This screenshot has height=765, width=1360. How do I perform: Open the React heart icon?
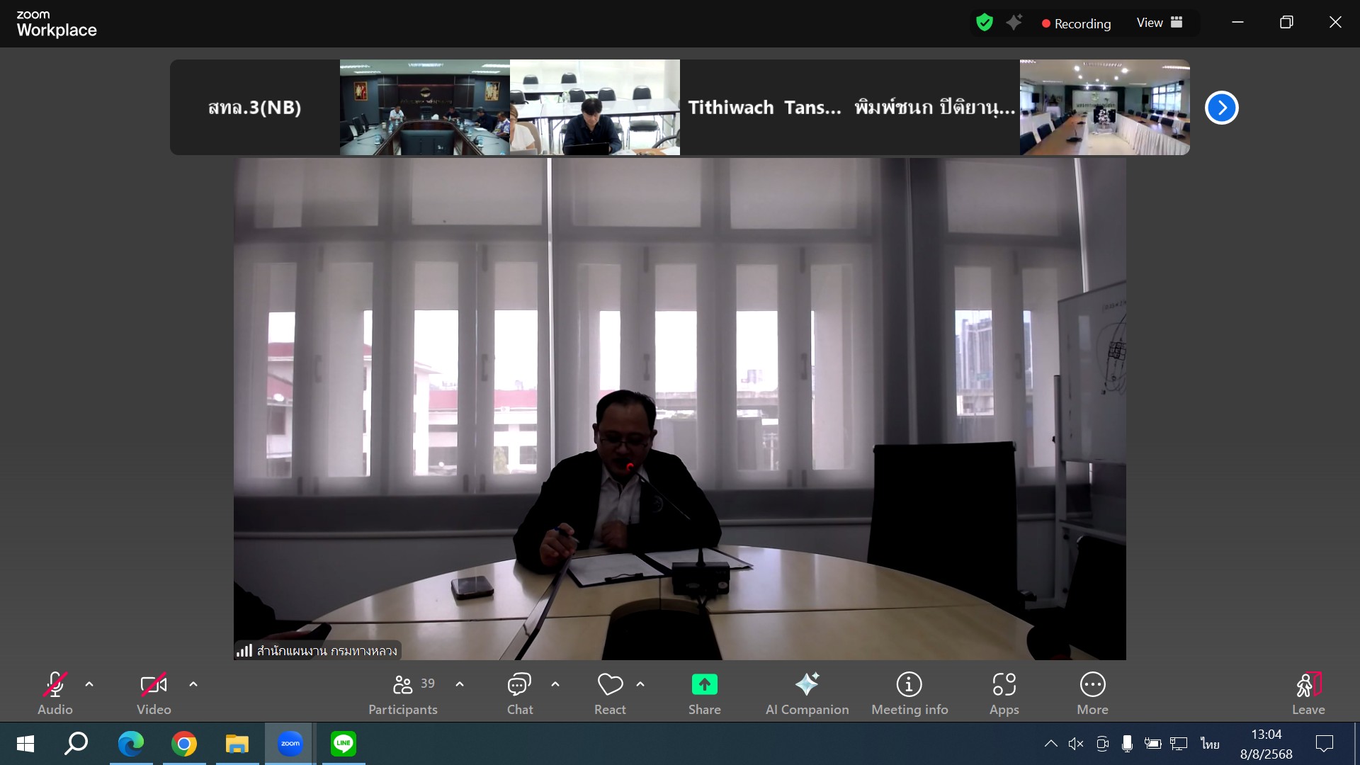point(610,685)
